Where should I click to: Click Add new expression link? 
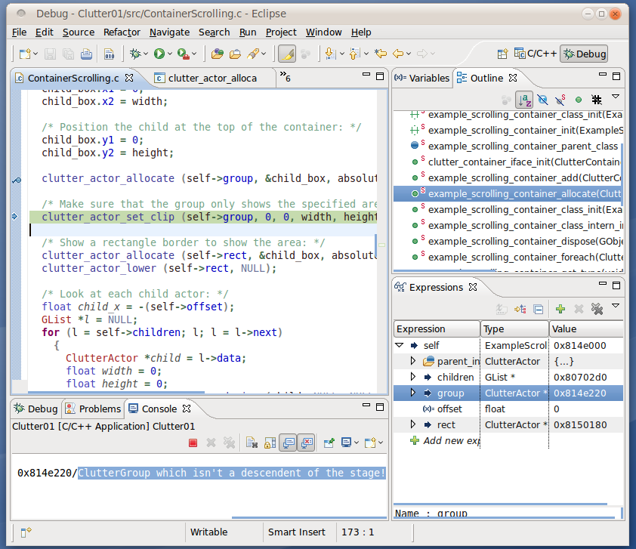[x=452, y=440]
